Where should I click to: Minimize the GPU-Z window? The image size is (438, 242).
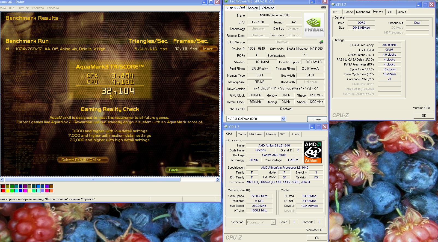point(312,2)
